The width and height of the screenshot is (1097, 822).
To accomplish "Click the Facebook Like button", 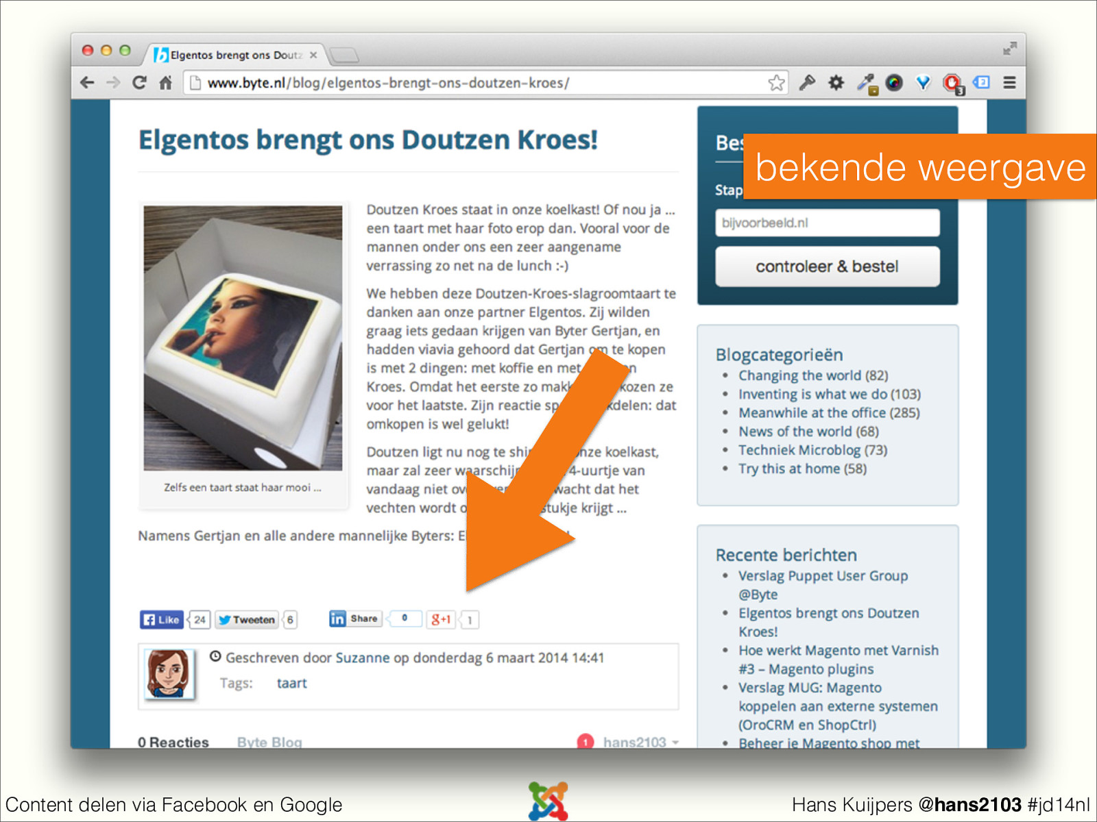I will tap(162, 619).
